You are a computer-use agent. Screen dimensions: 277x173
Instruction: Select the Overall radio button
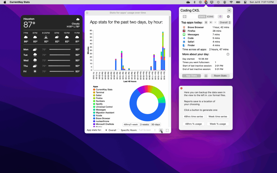tap(106, 130)
